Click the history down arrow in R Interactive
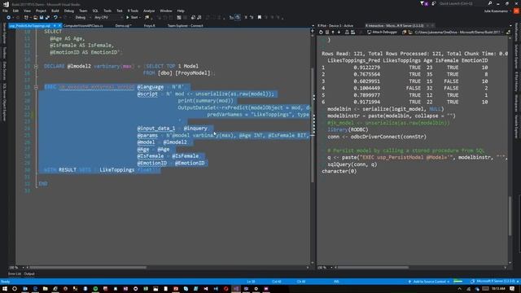521x293 pixels. pos(339,33)
